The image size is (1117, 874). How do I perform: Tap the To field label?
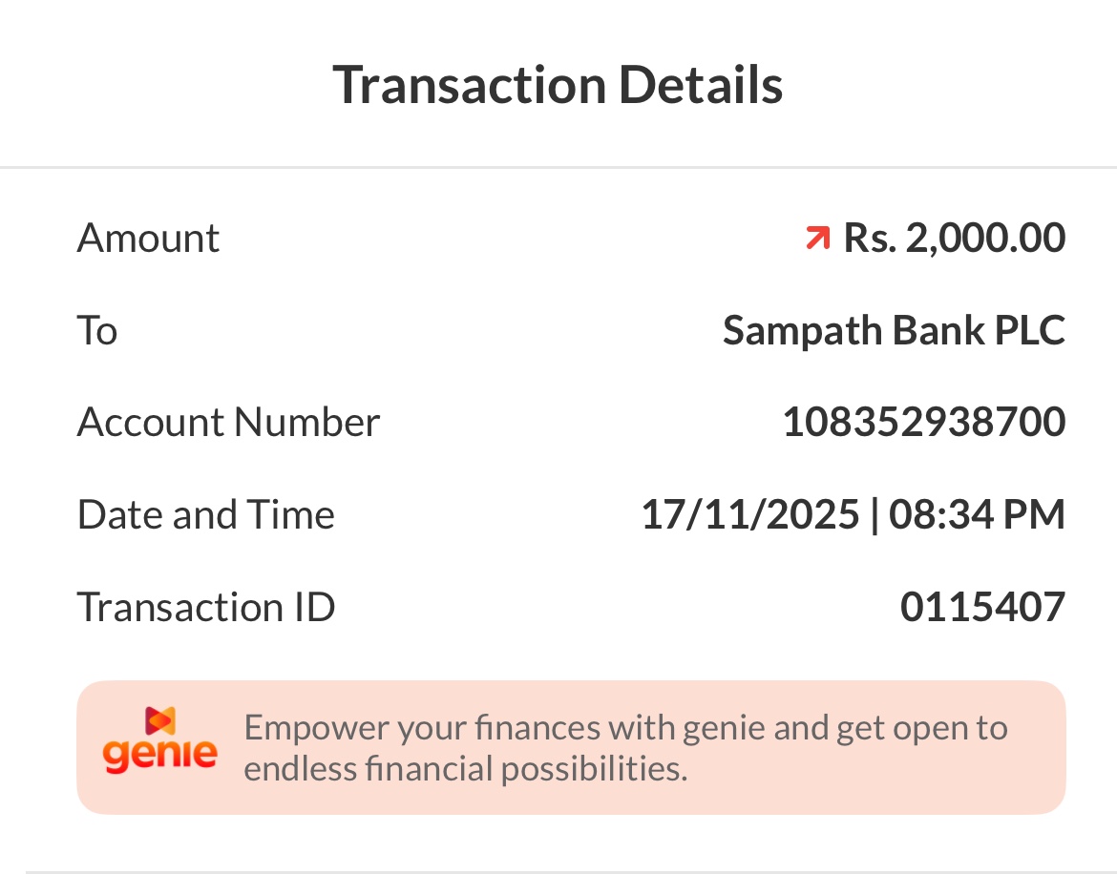click(x=96, y=330)
